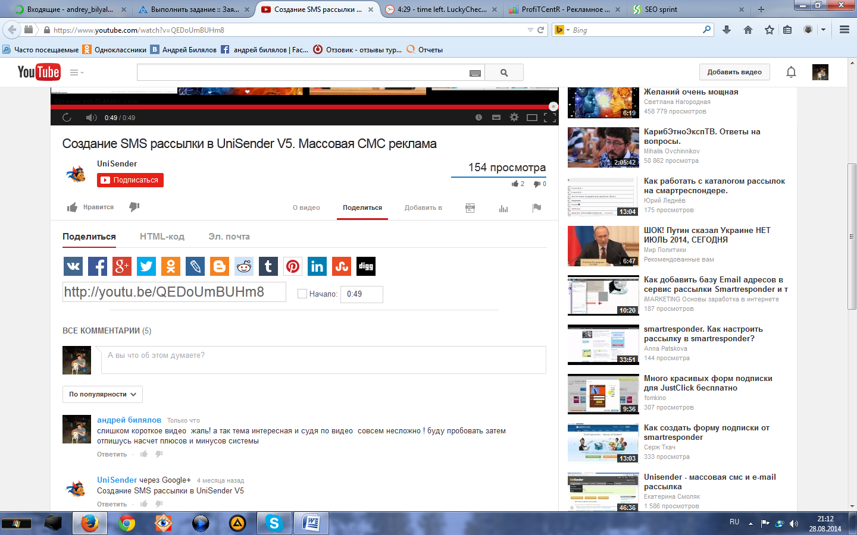This screenshot has height=535, width=857.
Task: Share video via LinkedIn icon
Action: click(x=317, y=266)
